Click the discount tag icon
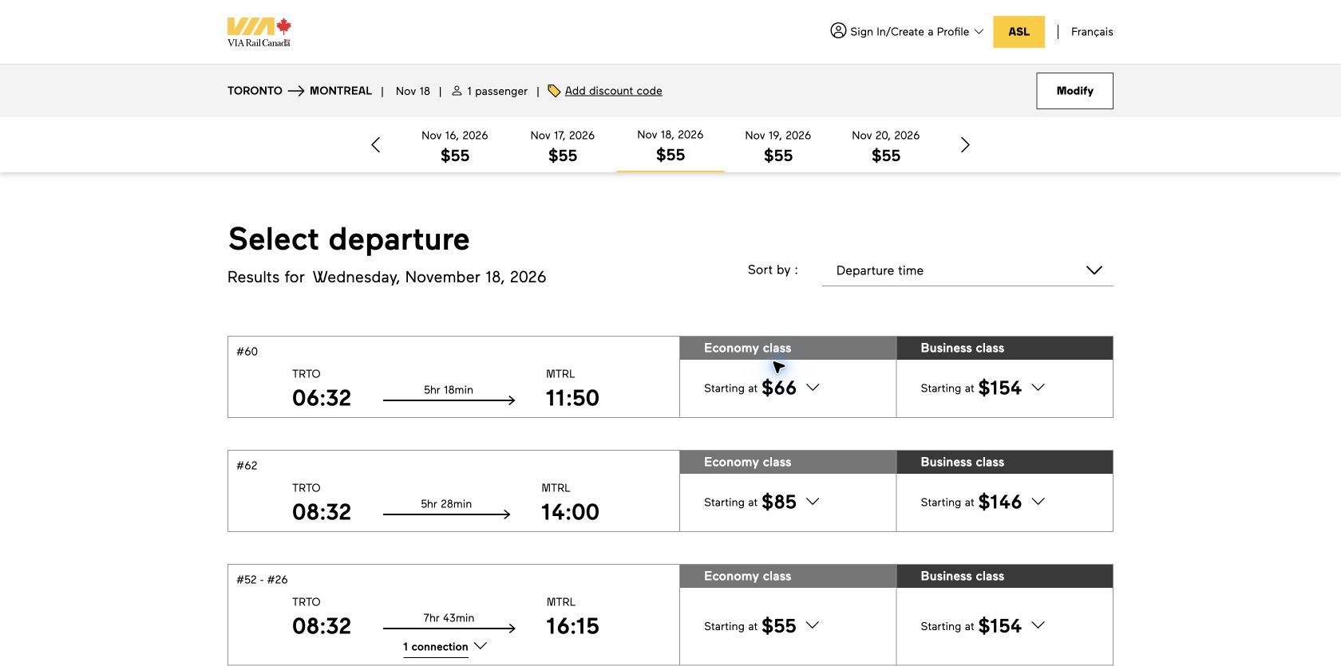The height and width of the screenshot is (666, 1341). [554, 91]
